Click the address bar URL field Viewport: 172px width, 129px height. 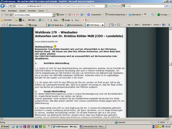[x=59, y=6]
